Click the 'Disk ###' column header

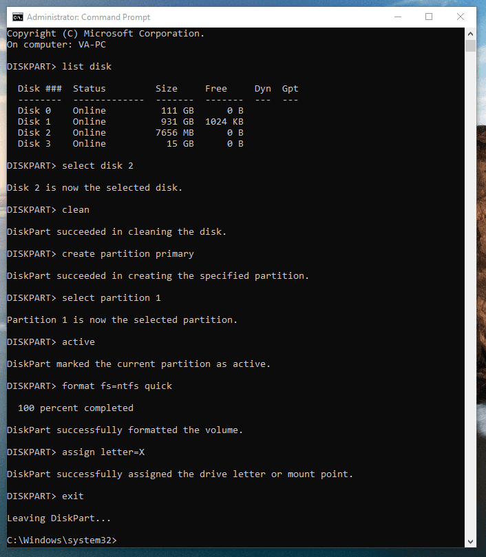click(40, 89)
